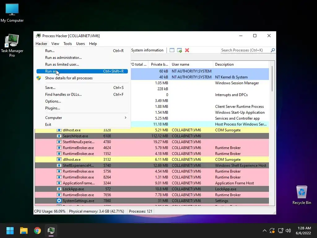This screenshot has width=317, height=238.
Task: Click the Windows Session Manager description
Action: point(237,83)
